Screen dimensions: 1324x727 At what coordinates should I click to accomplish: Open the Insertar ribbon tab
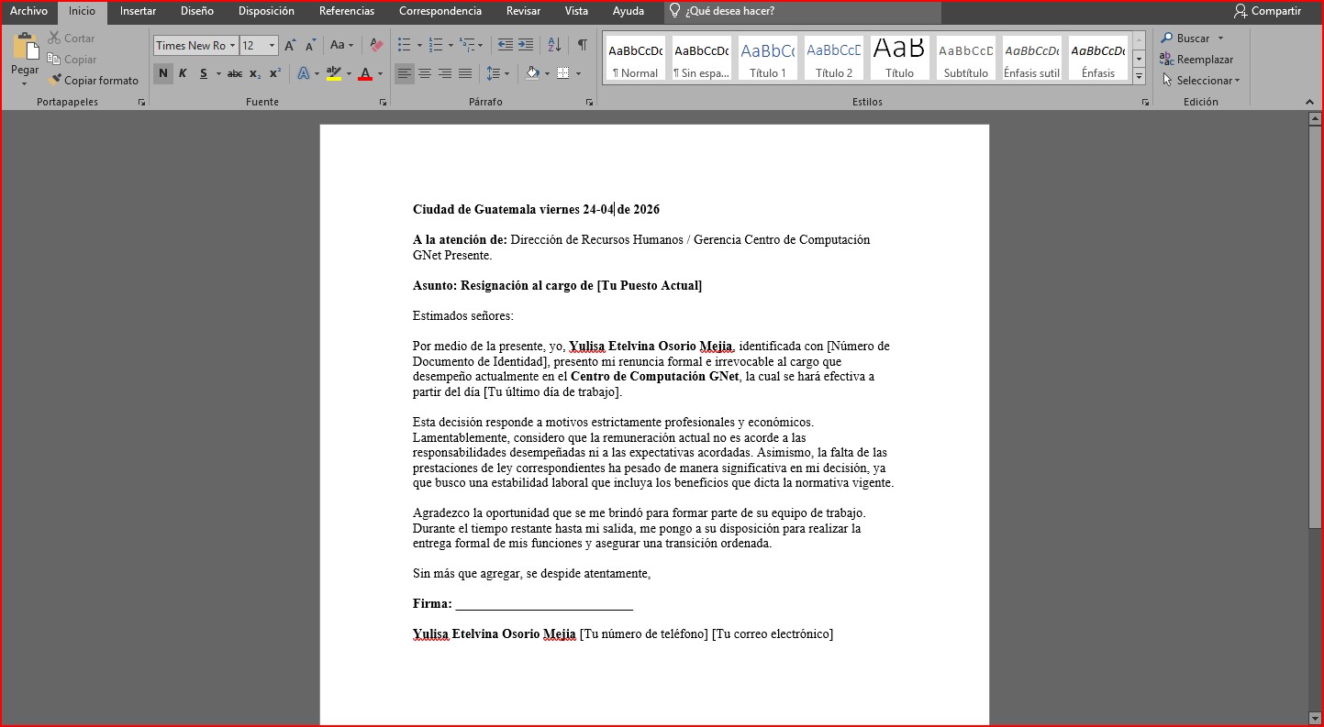138,11
